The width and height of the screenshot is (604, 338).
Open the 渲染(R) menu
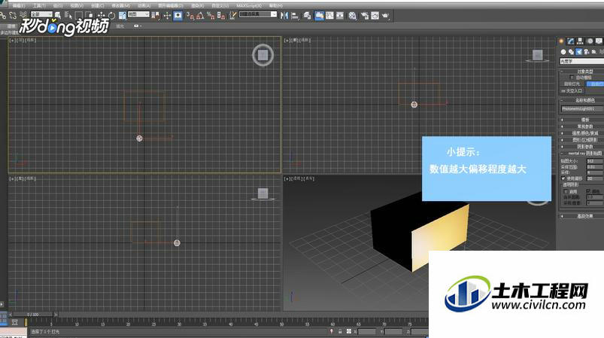click(198, 6)
